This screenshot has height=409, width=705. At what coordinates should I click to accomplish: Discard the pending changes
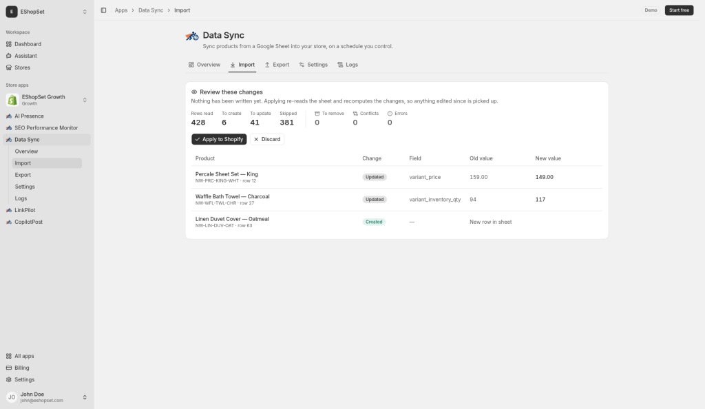[x=267, y=139]
